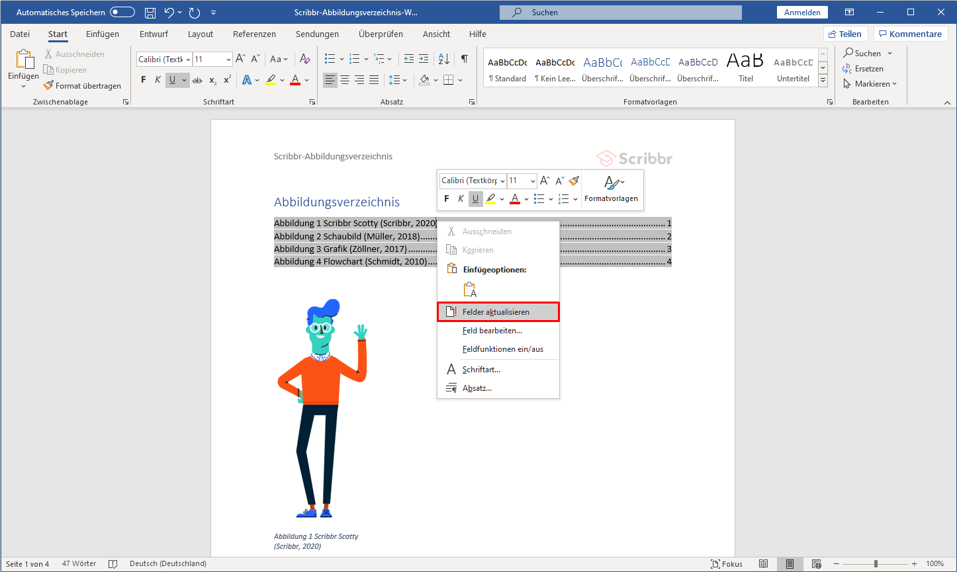This screenshot has height=572, width=957.
Task: Switch to the Ansicht tab
Action: (x=436, y=34)
